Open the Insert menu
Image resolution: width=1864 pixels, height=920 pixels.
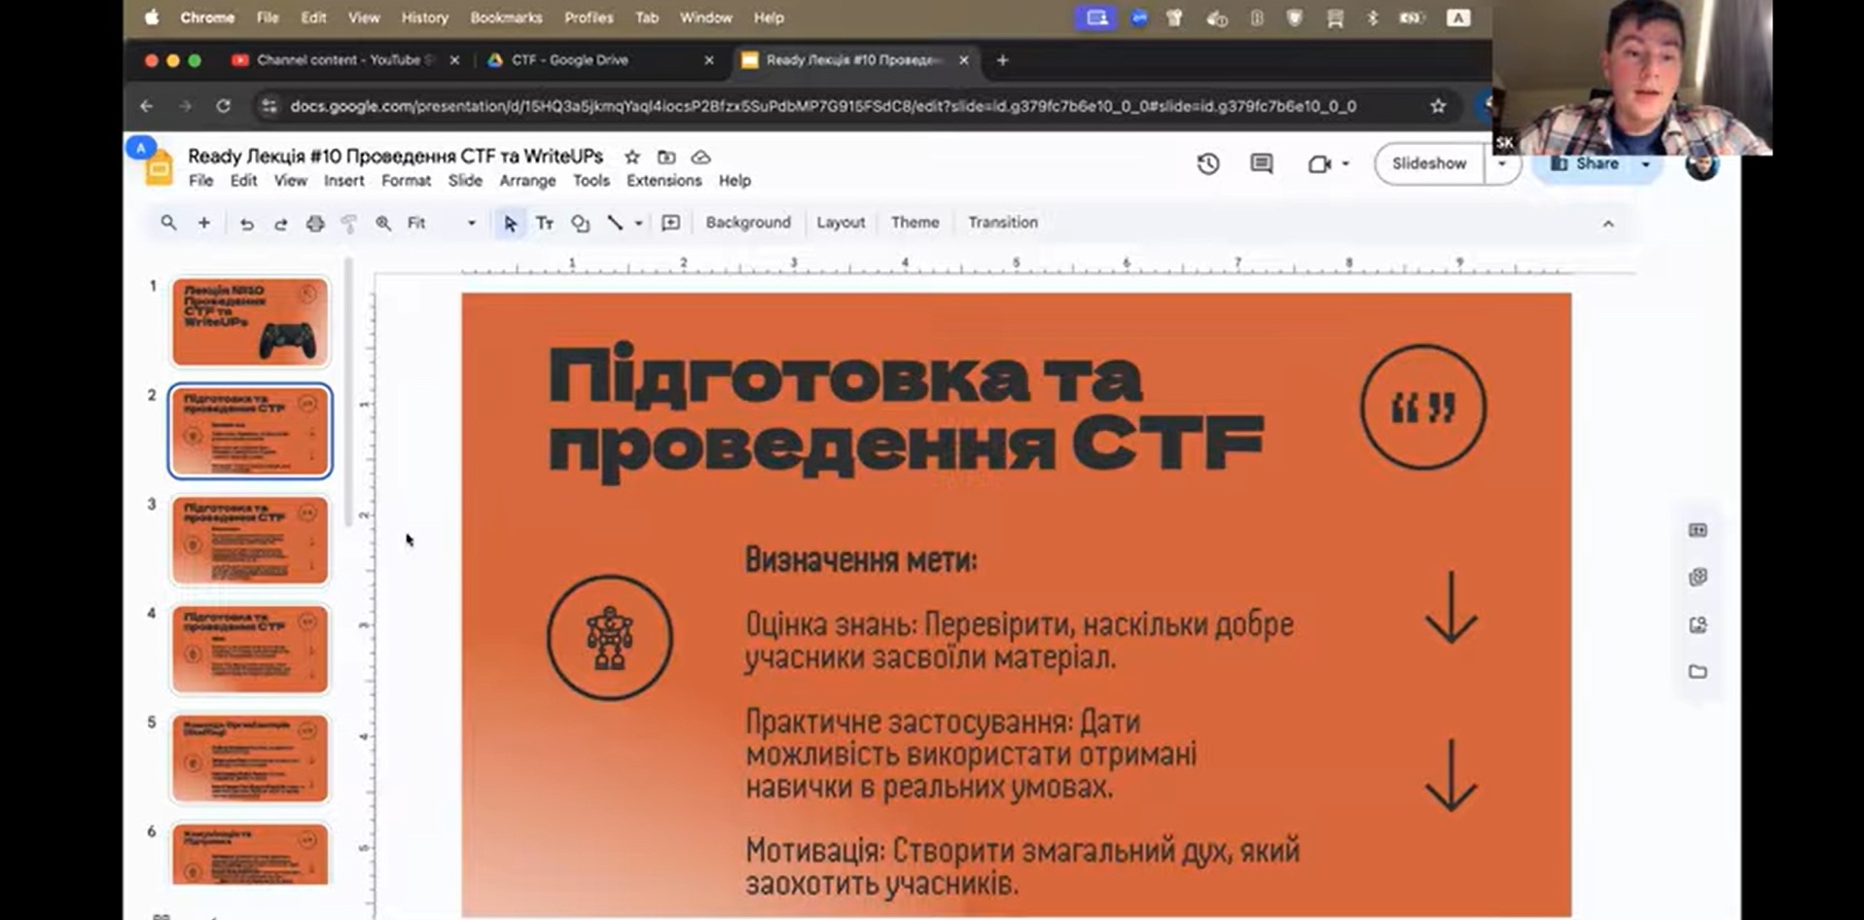pyautogui.click(x=343, y=181)
